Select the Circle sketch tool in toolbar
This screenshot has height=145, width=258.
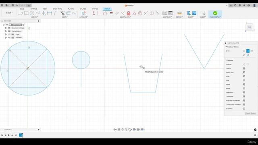point(32,13)
